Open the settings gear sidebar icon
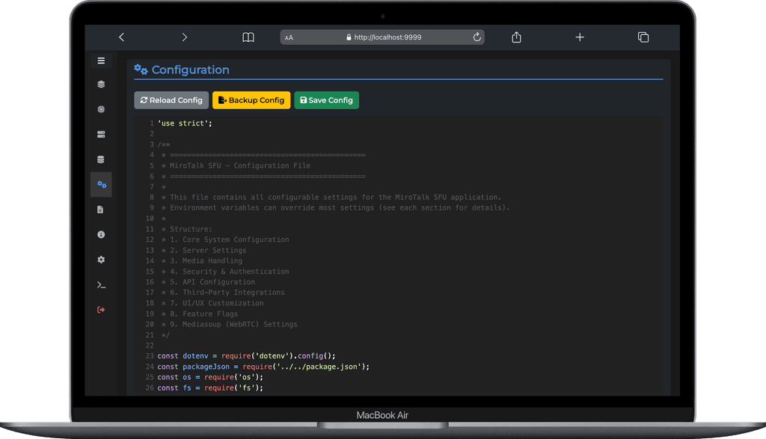766x439 pixels. click(x=101, y=260)
